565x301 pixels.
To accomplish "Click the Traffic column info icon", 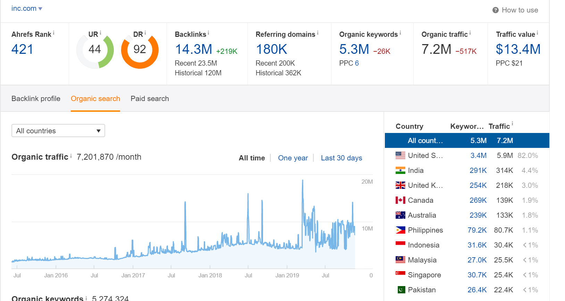I will [x=512, y=124].
